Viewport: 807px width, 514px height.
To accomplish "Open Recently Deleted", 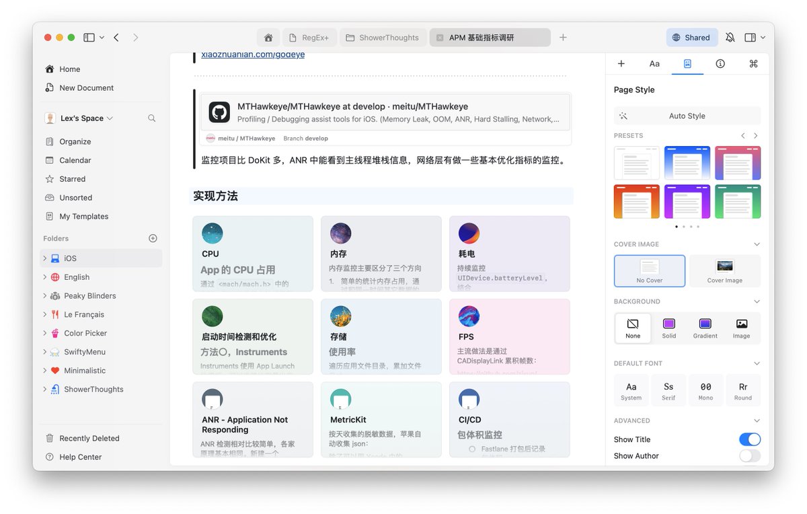I will (101, 438).
